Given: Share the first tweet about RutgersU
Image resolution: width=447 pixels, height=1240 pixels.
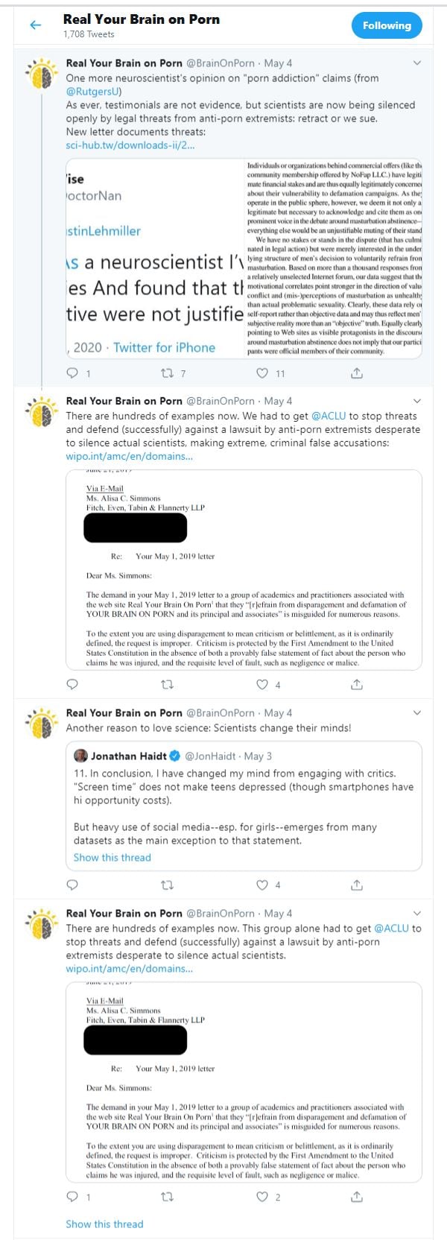Looking at the screenshot, I should [357, 373].
